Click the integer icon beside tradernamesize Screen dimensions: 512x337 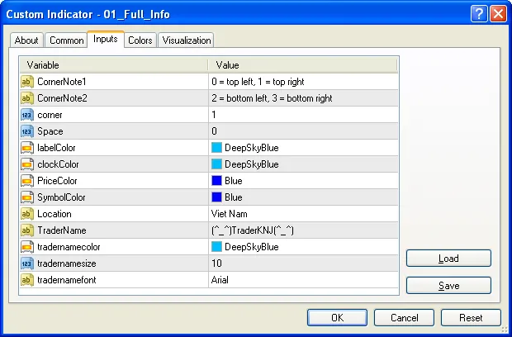[26, 263]
